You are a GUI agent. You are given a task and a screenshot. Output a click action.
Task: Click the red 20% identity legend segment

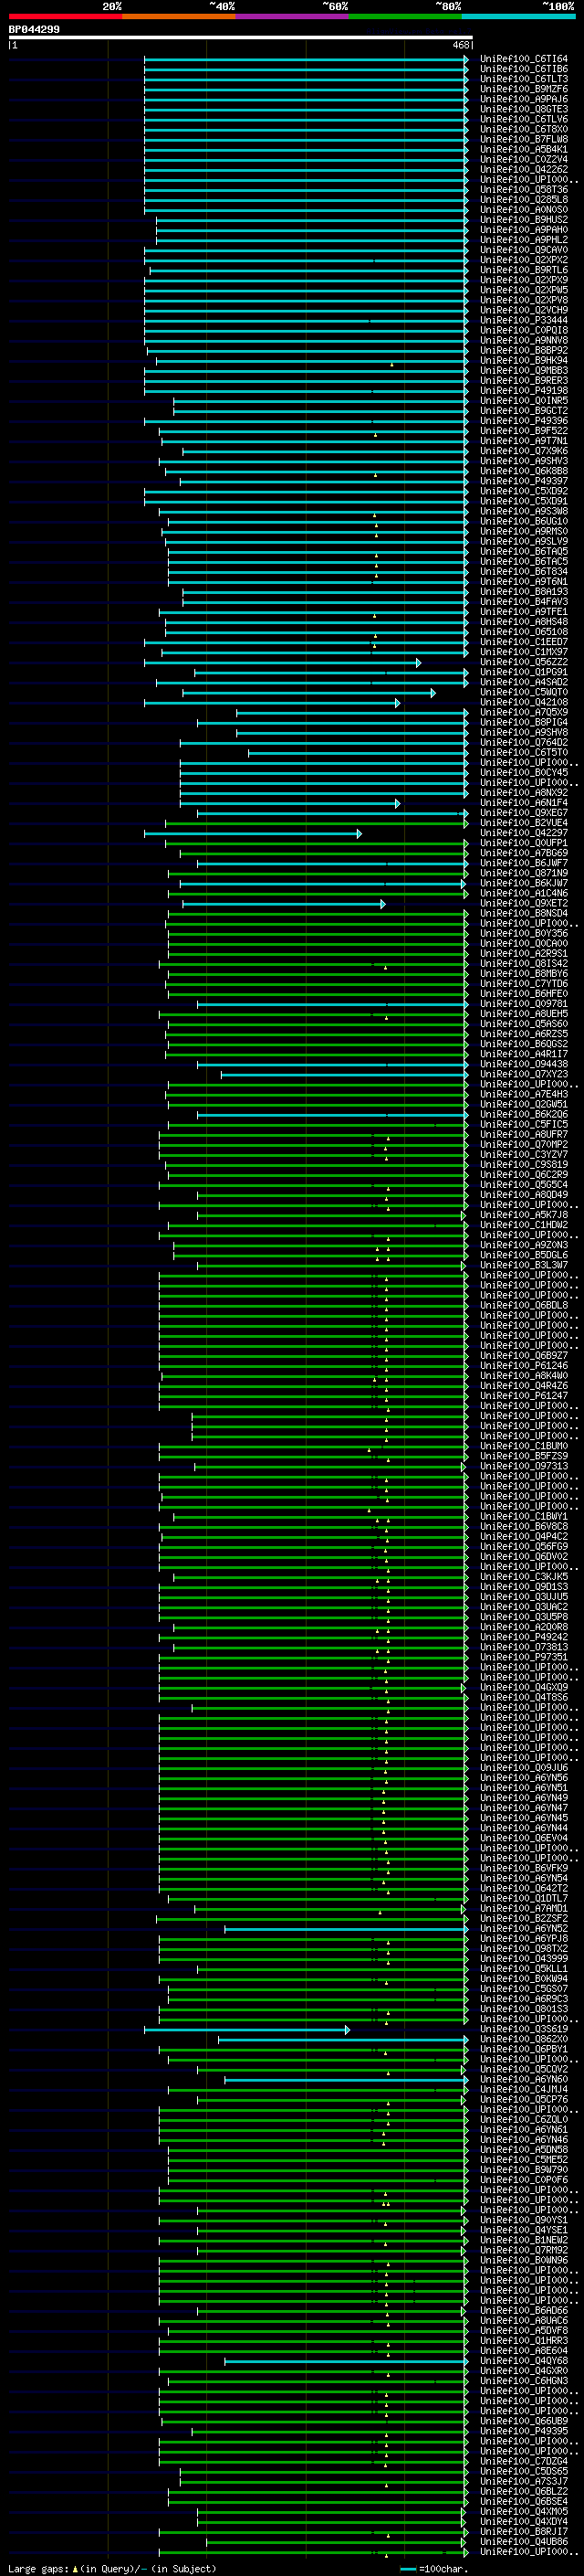pyautogui.click(x=65, y=16)
